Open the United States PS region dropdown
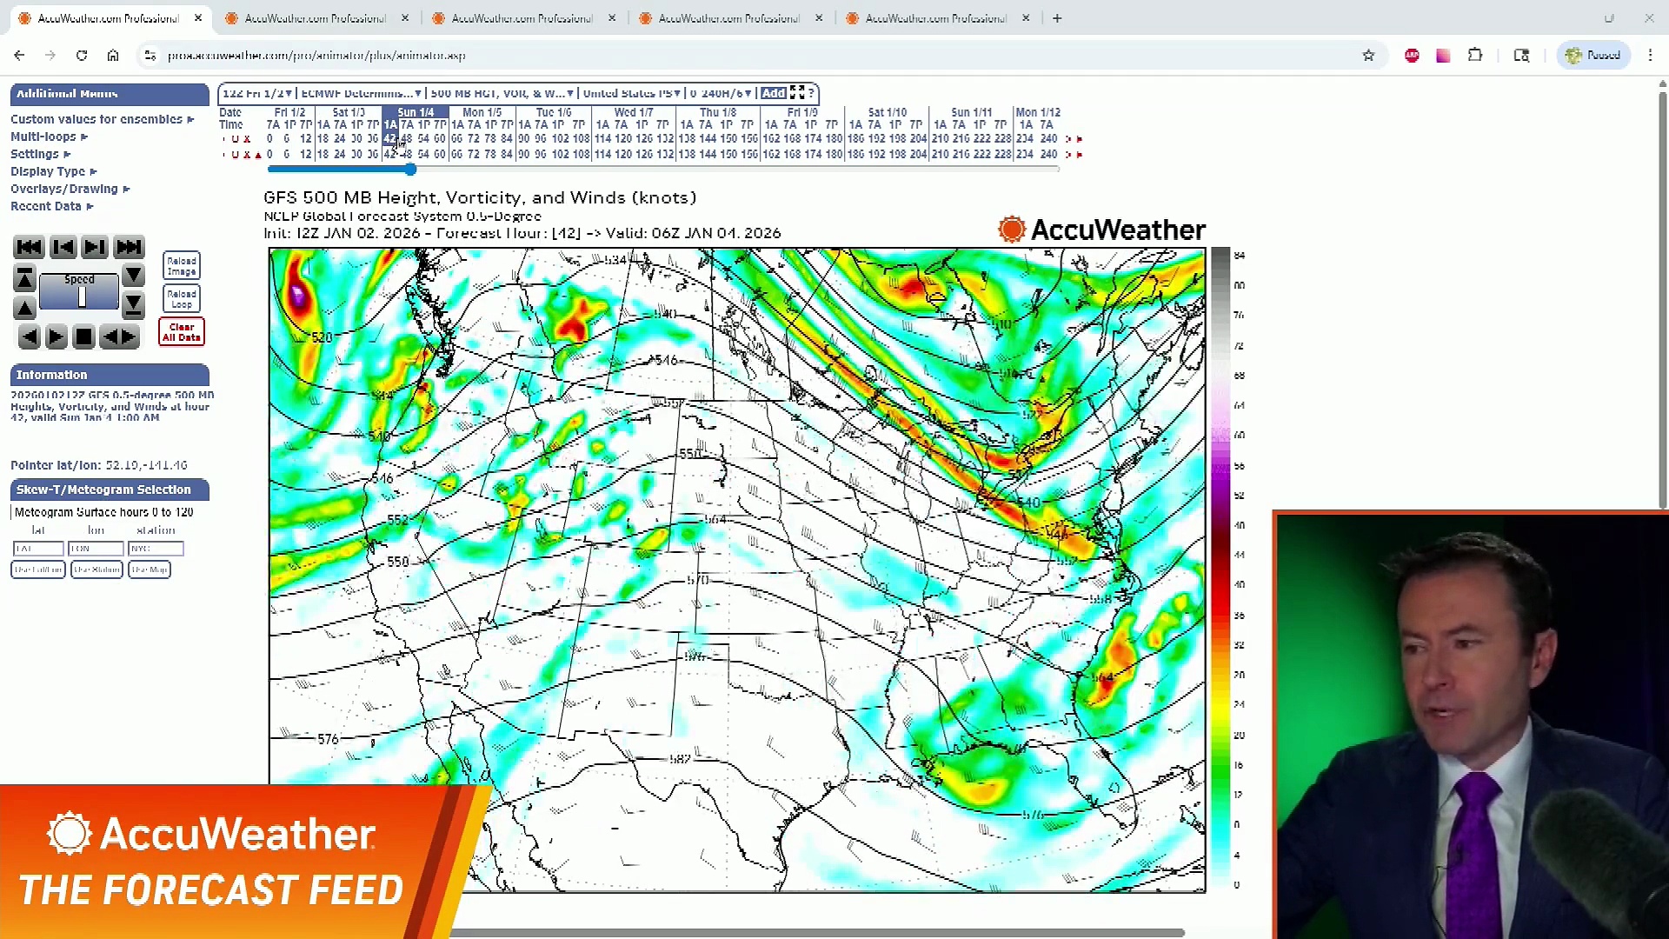 (632, 93)
